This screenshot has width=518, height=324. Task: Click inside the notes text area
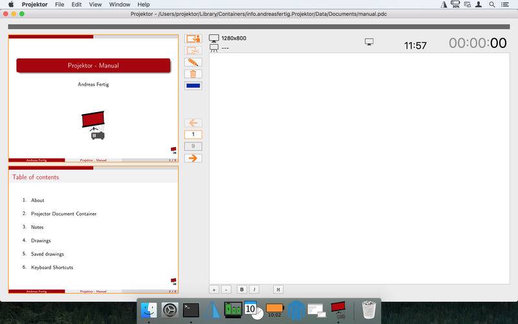[x=359, y=168]
